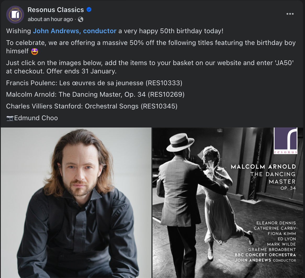The width and height of the screenshot is (305, 278).
Task: Click the Resonus logo on album cover
Action: [286, 141]
